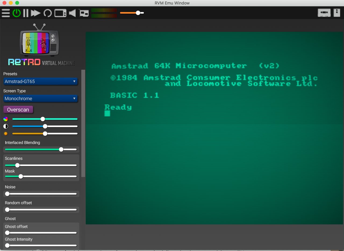Minimize the window with the yellow button
344x251 pixels.
11,3
